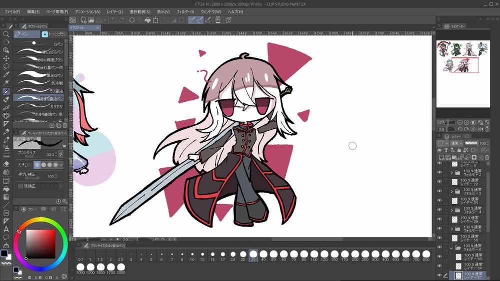Screen dimensions: 500x281
Task: Switch to the トーンブラシ sub tool tab
Action: (54, 34)
